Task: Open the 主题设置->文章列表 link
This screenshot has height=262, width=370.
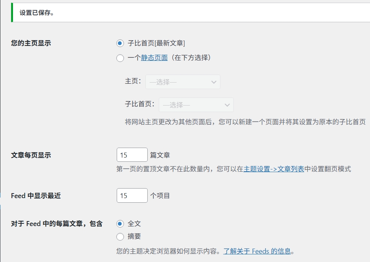Action: point(274,169)
